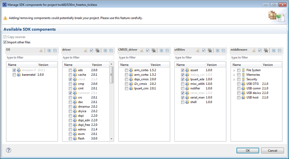Sort the OS list by Name column
The height and width of the screenshot is (159, 289).
22,65
